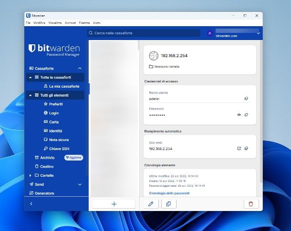
Task: Click the globe icon beside 192.168.2.254 title
Action: pyautogui.click(x=154, y=56)
